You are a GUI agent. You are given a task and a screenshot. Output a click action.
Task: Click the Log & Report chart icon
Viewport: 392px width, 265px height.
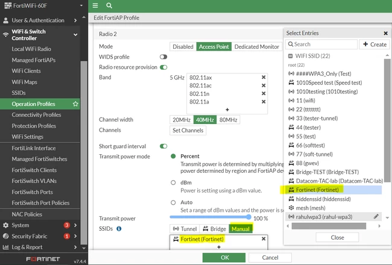click(x=5, y=247)
